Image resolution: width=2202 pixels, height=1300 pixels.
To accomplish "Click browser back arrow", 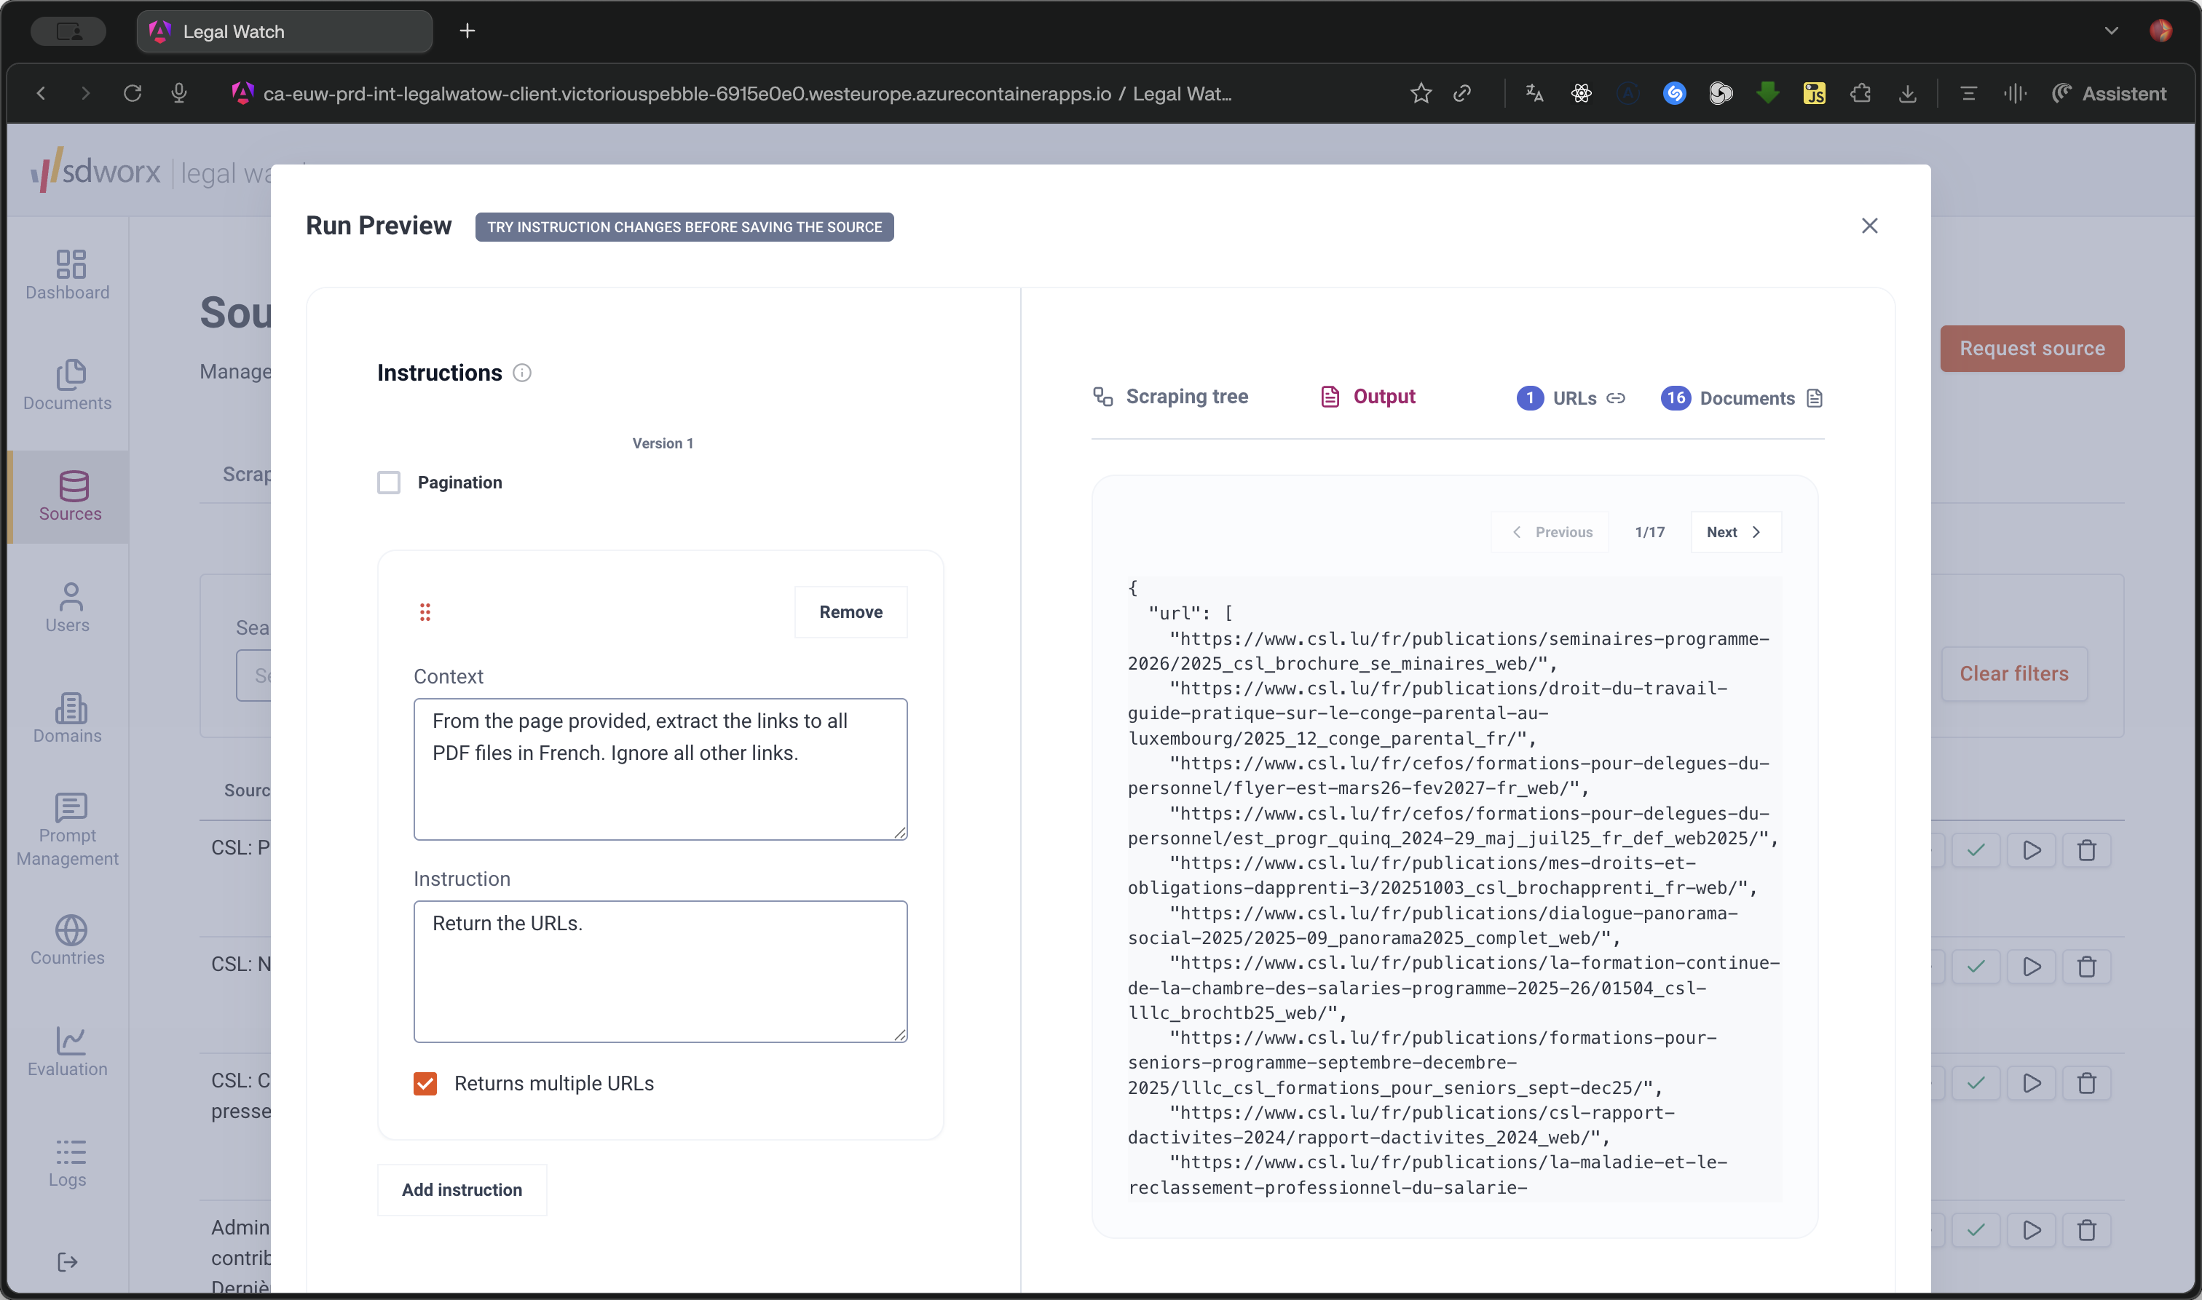I will click(x=42, y=93).
